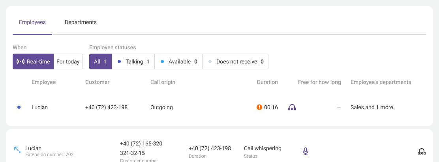
Task: Open the Departments tab
Action: point(81,22)
